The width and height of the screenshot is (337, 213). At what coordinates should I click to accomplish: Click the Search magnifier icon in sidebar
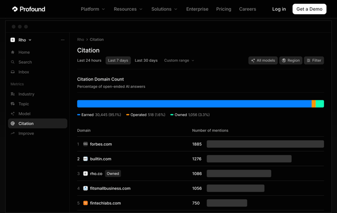[13, 62]
